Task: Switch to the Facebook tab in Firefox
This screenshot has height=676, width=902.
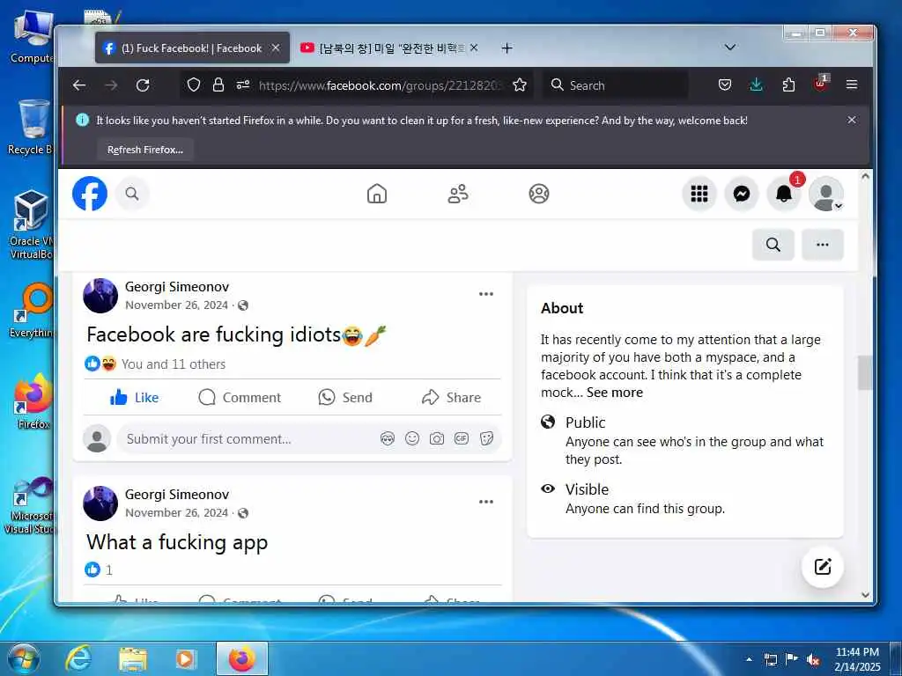Action: pyautogui.click(x=191, y=48)
